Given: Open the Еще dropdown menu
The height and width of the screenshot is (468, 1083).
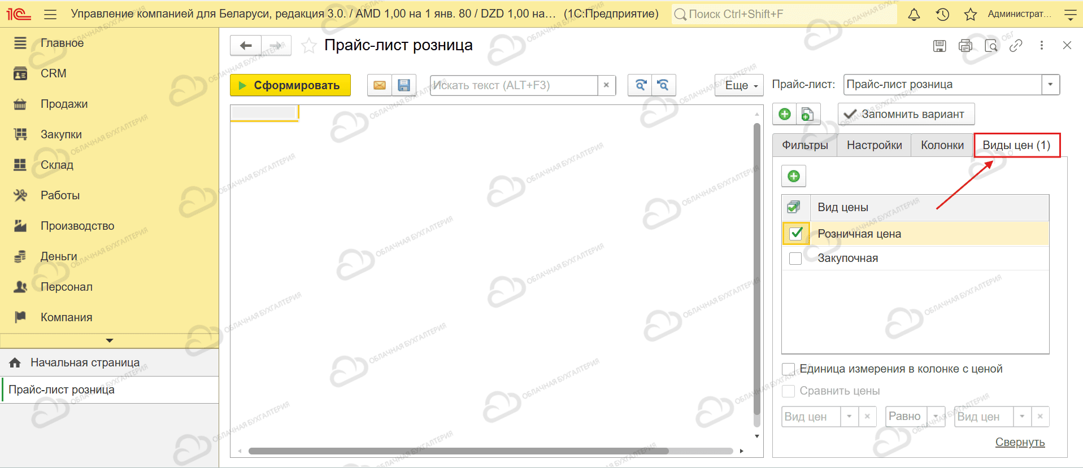Looking at the screenshot, I should click(x=739, y=85).
